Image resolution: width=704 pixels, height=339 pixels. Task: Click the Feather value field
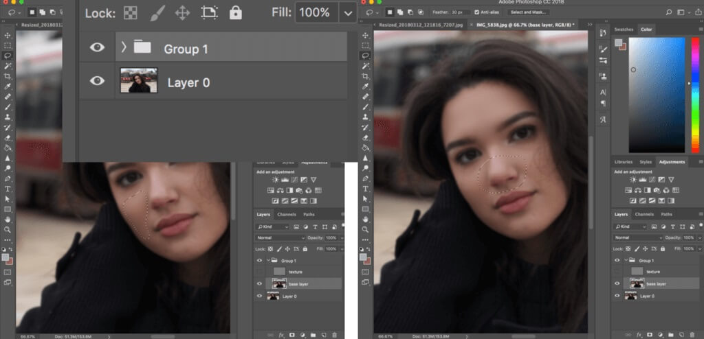point(461,12)
